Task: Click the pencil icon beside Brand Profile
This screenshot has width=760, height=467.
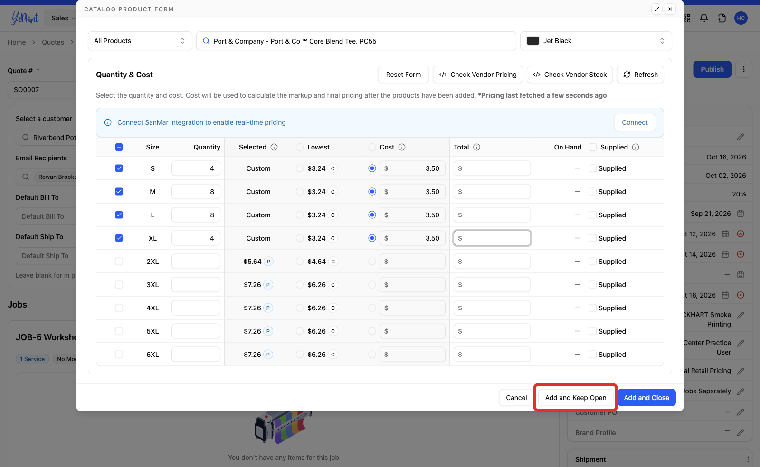Action: coord(741,433)
